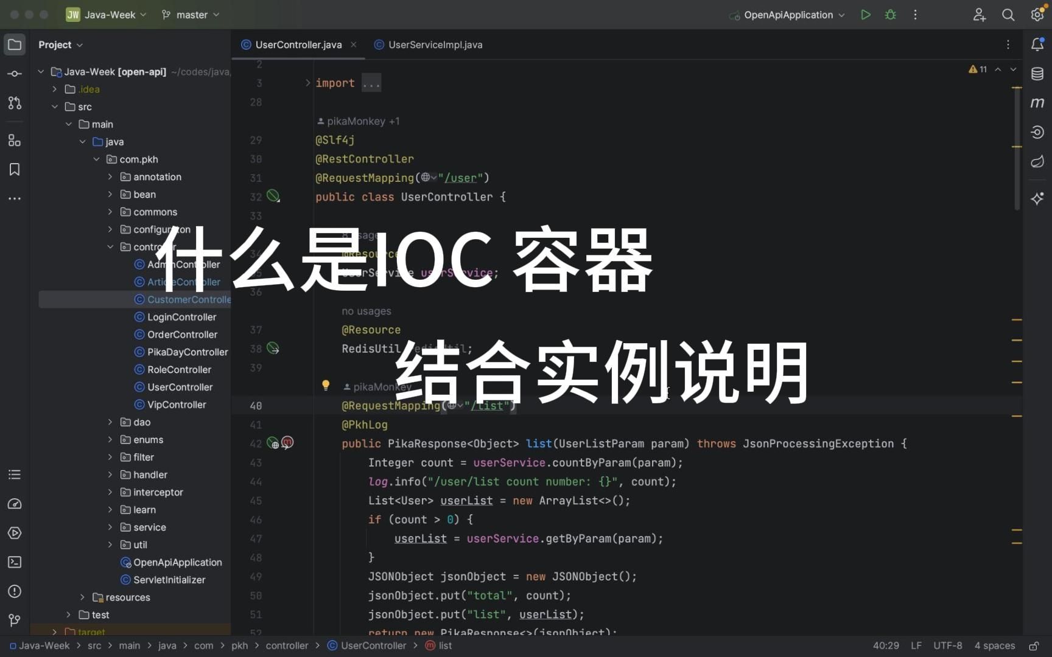Open IDE settings gear icon
The width and height of the screenshot is (1052, 657).
[1037, 15]
